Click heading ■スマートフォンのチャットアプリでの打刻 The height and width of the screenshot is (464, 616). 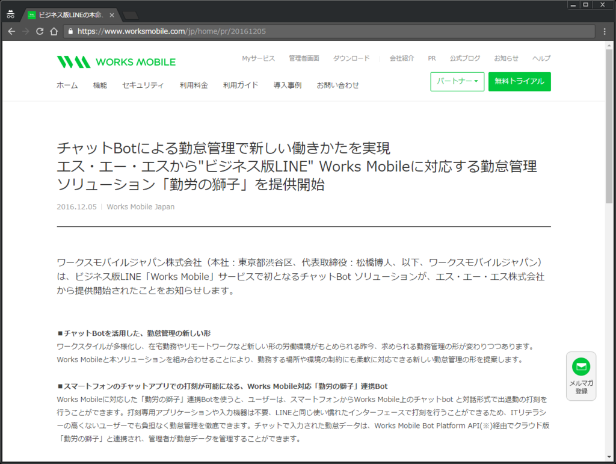coord(223,386)
